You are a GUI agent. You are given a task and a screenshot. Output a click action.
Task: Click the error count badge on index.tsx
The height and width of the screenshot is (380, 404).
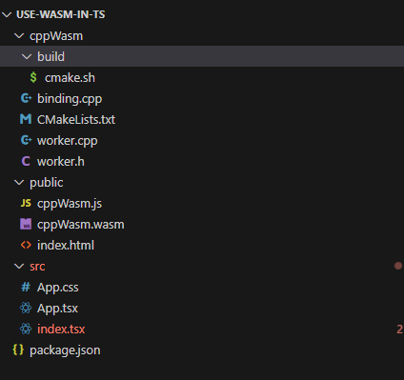[399, 330]
